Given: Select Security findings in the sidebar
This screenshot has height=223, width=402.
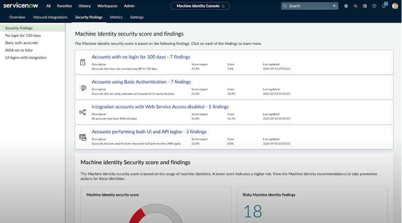Looking at the screenshot, I should click(32, 28).
